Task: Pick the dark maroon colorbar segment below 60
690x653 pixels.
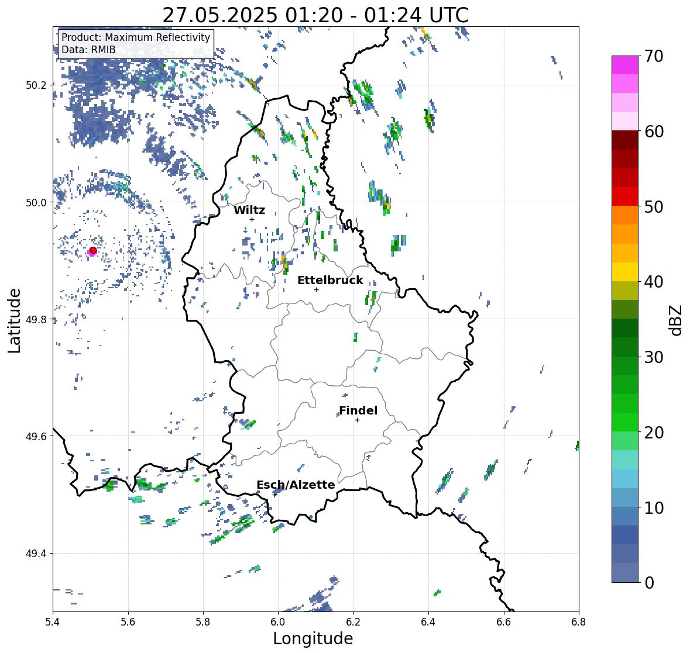Action: pyautogui.click(x=625, y=140)
